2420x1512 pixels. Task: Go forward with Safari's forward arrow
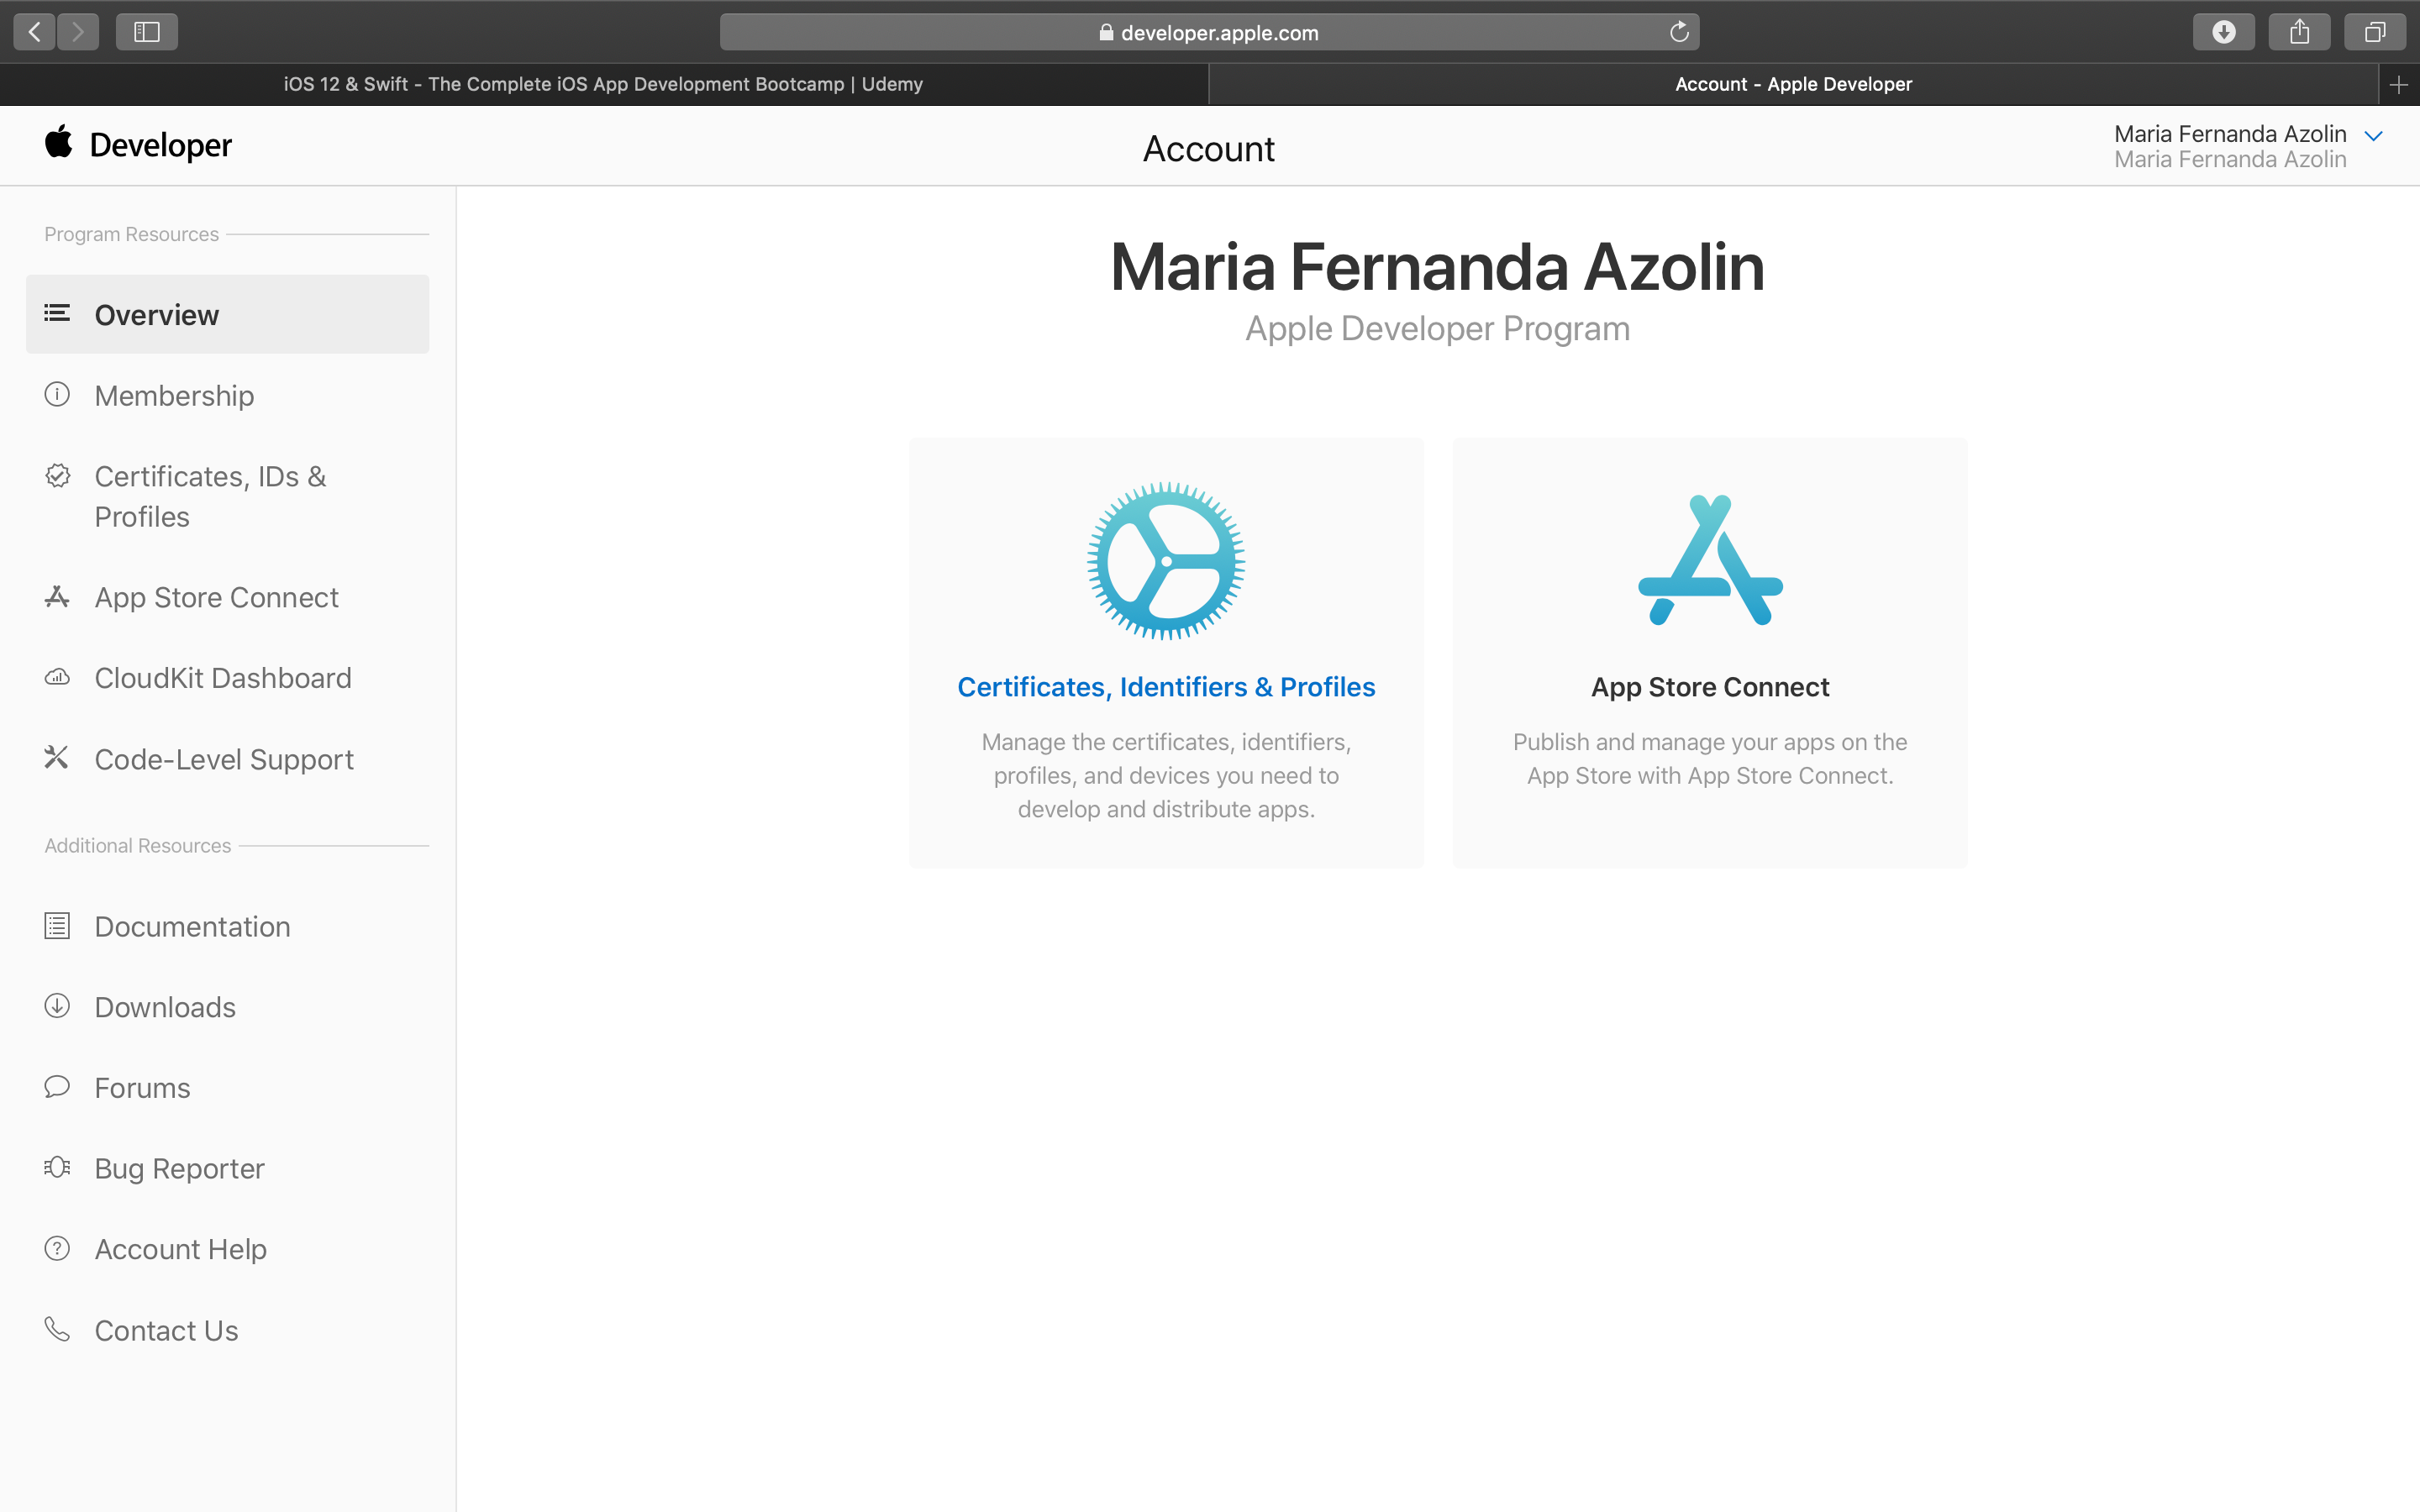[x=78, y=32]
